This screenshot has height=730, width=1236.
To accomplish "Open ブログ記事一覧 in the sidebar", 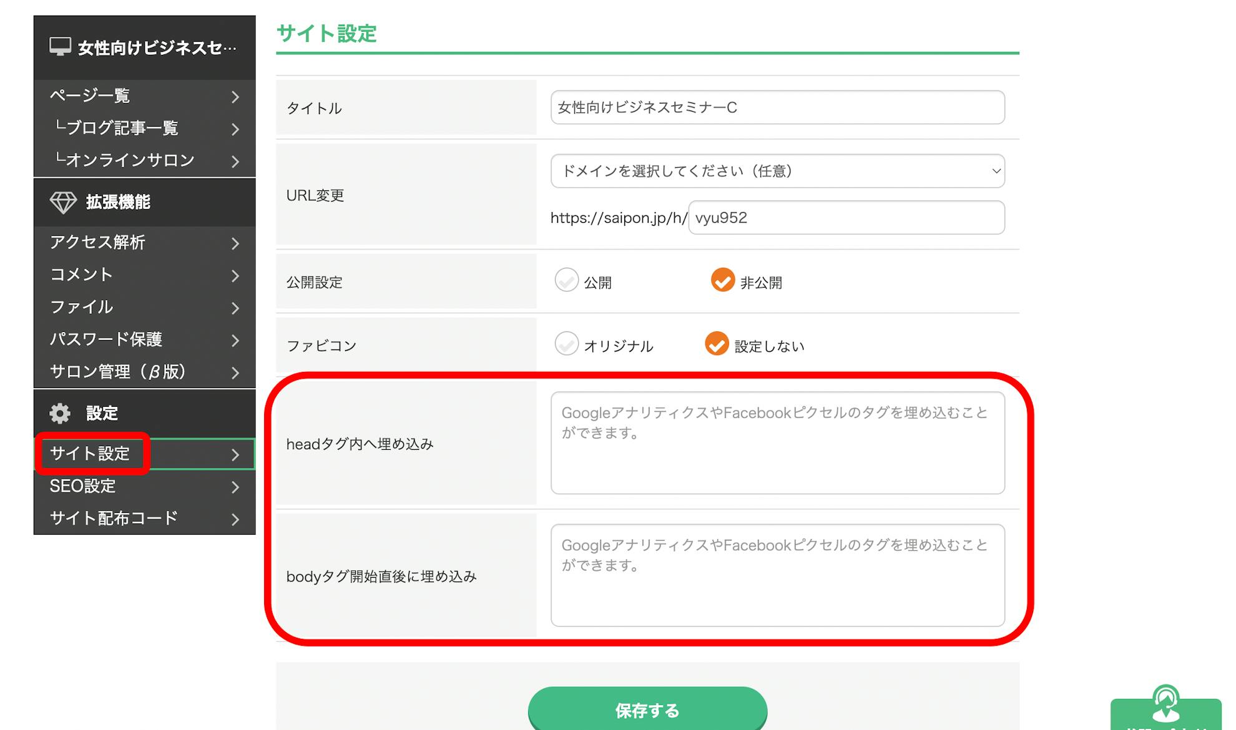I will click(x=122, y=129).
